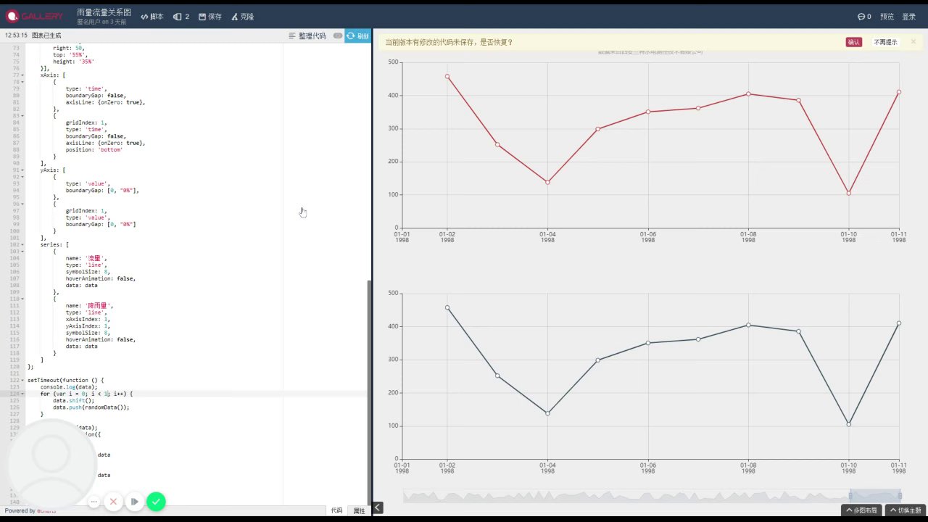Click the dataZoom slider selected window
Viewport: 928px width, 522px height.
[875, 496]
